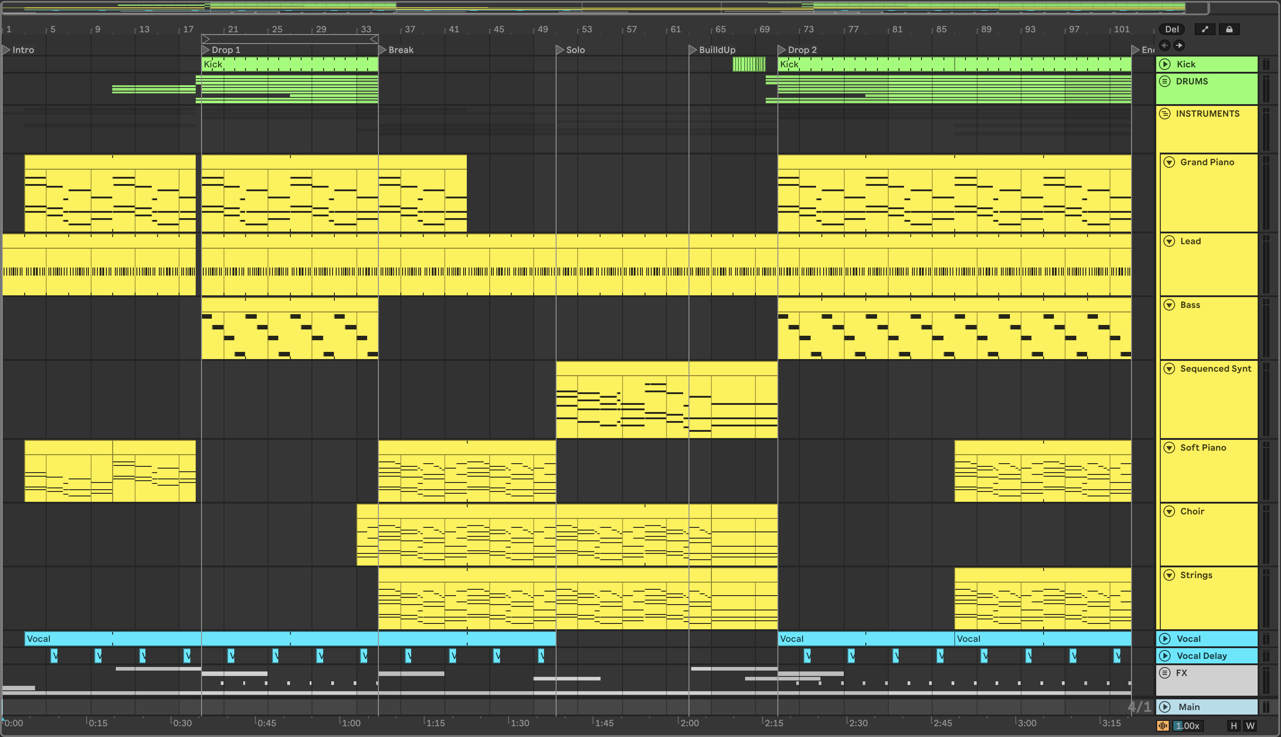Jump to the next locator
The image size is (1281, 737).
[x=1179, y=45]
